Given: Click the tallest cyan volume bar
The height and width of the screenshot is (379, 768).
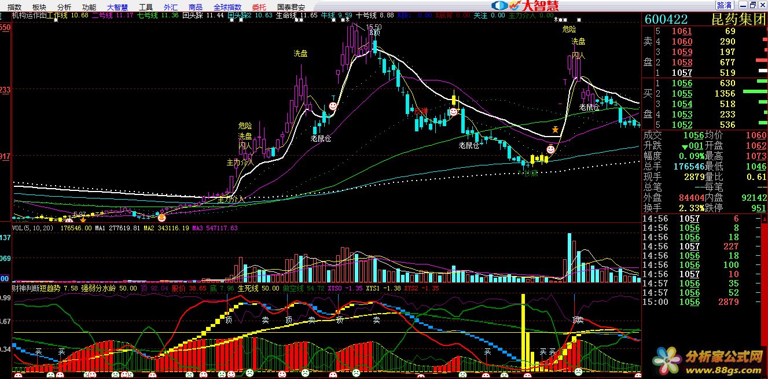Looking at the screenshot, I should coord(569,257).
